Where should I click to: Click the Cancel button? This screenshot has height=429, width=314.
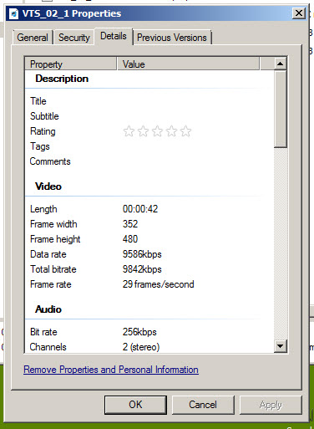(x=203, y=405)
